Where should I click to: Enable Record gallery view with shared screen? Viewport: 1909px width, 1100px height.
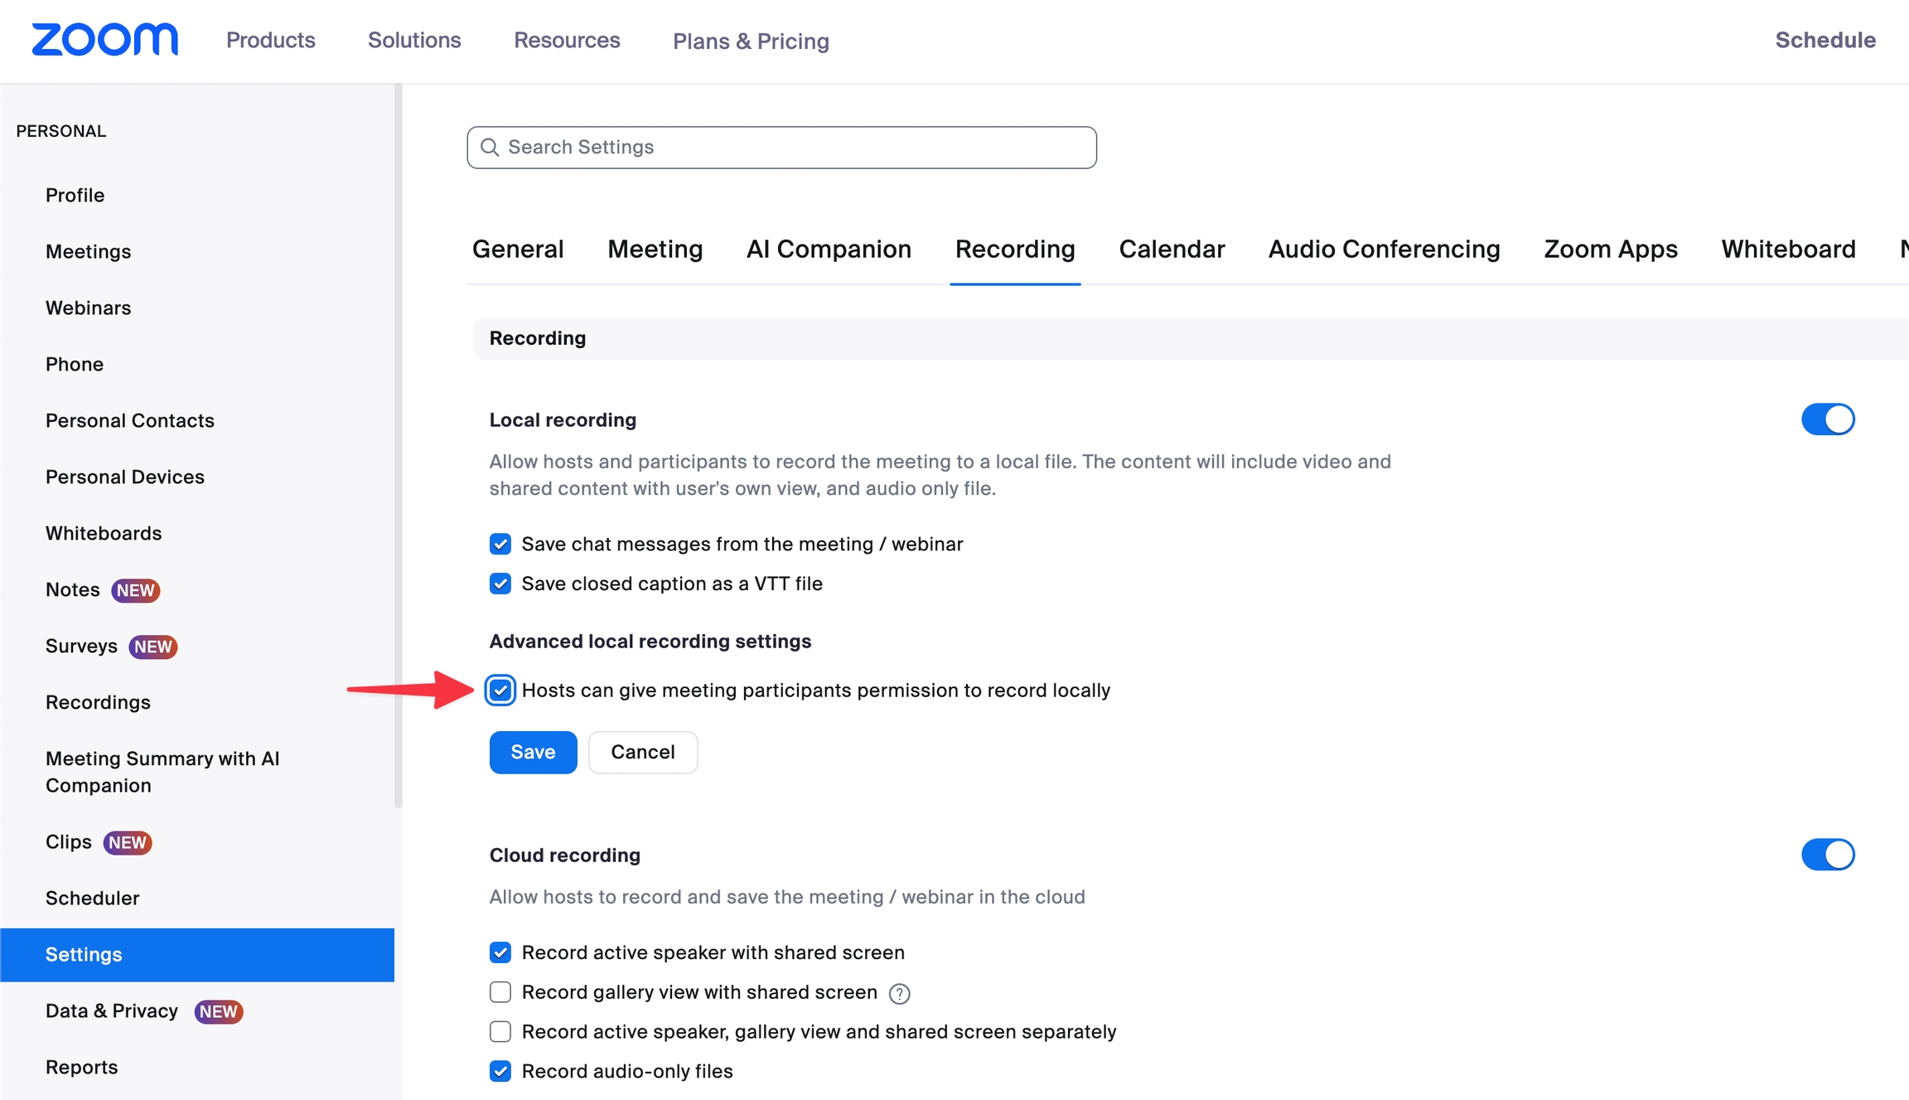click(500, 992)
